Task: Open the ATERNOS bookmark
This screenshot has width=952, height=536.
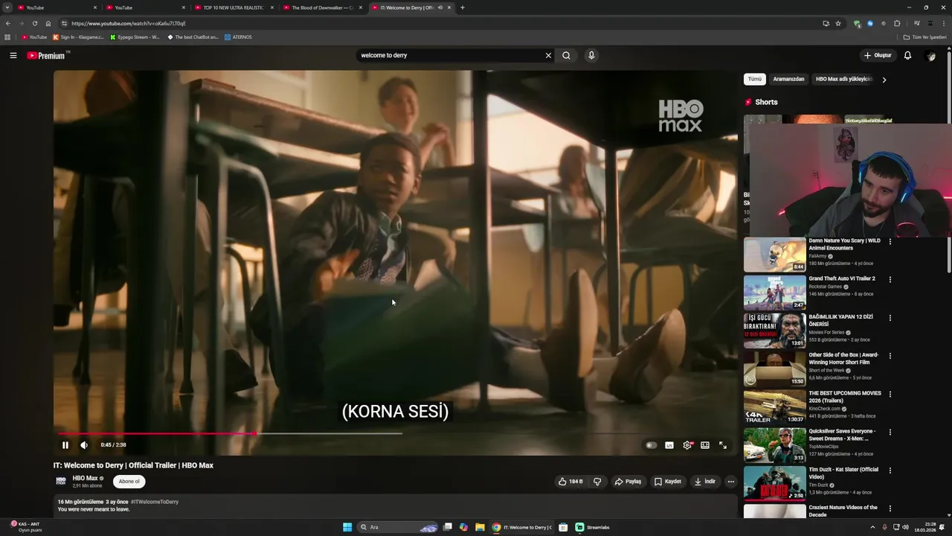Action: (x=238, y=37)
